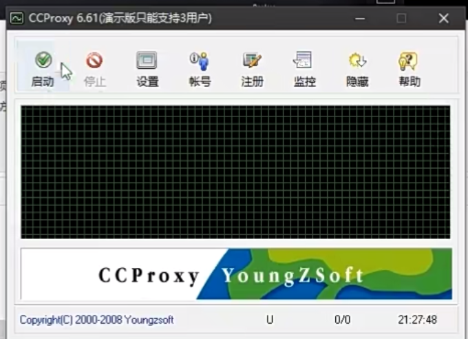
Task: Click the Copyright(C) 2000-2008 Youngzsoft text
Action: point(96,320)
